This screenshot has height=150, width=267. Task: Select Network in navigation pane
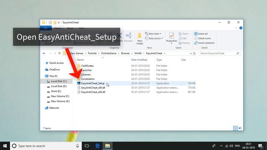pos(52,108)
